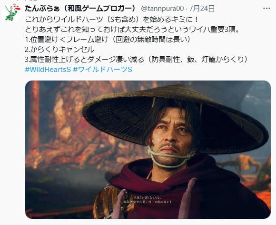Follow the #ワイルドハーツS hashtag

tap(102, 70)
